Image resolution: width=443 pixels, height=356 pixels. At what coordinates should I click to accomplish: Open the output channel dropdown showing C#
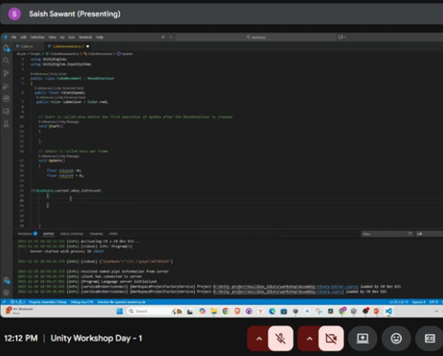pyautogui.click(x=429, y=234)
